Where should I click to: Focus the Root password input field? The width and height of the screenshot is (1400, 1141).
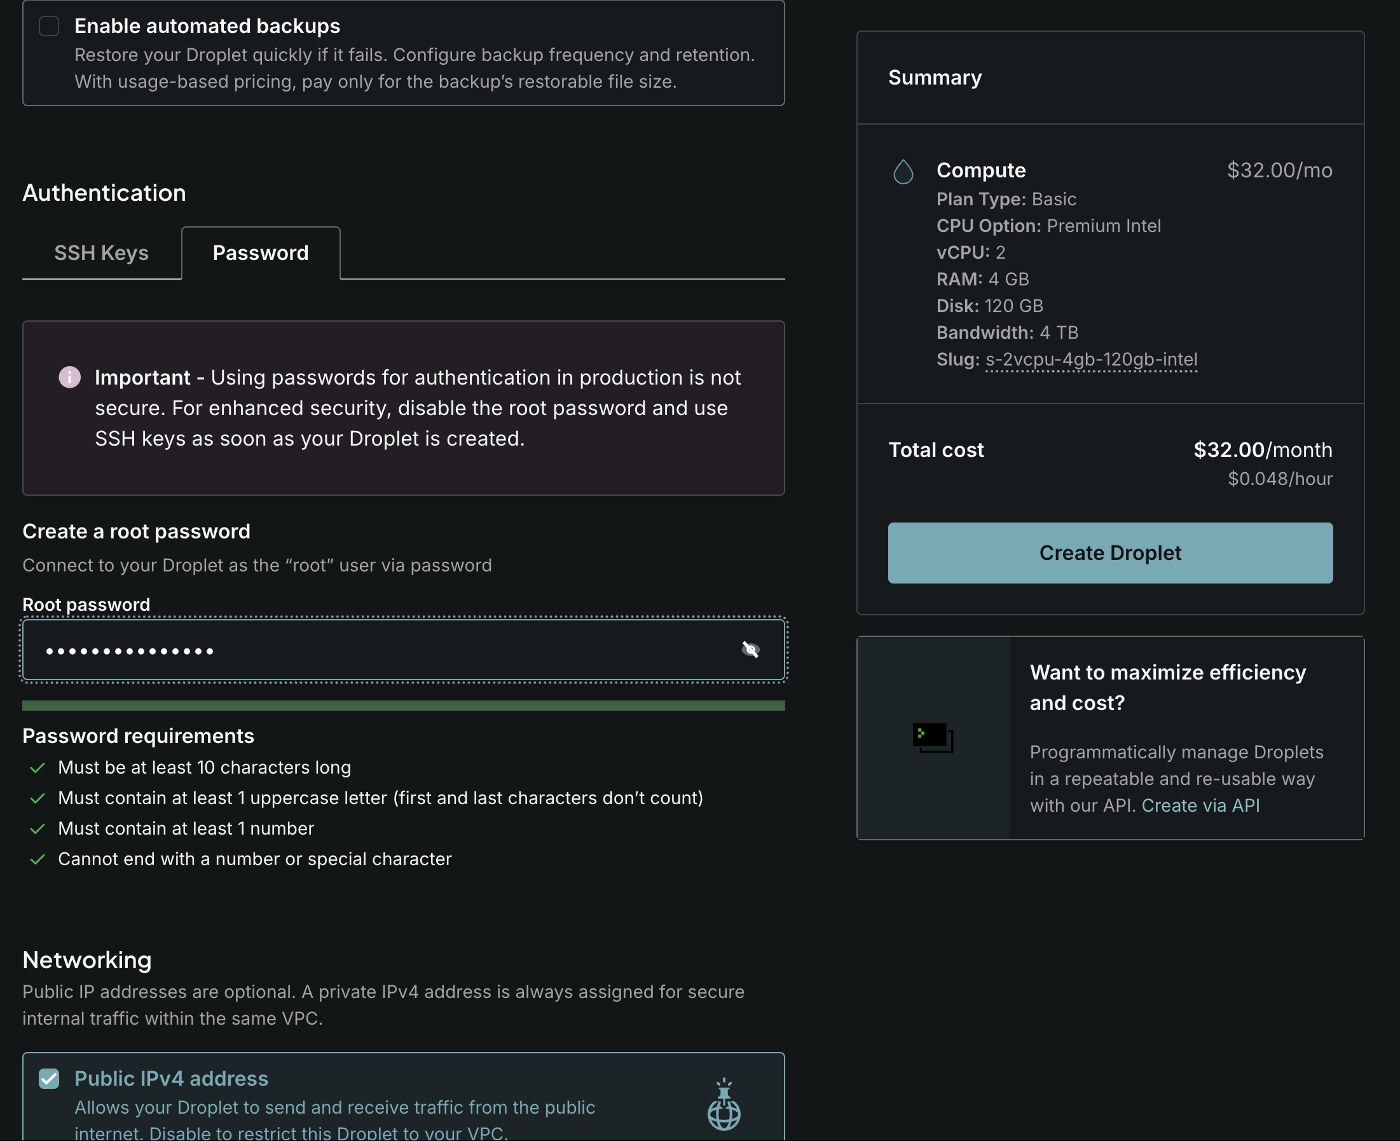[x=404, y=650]
